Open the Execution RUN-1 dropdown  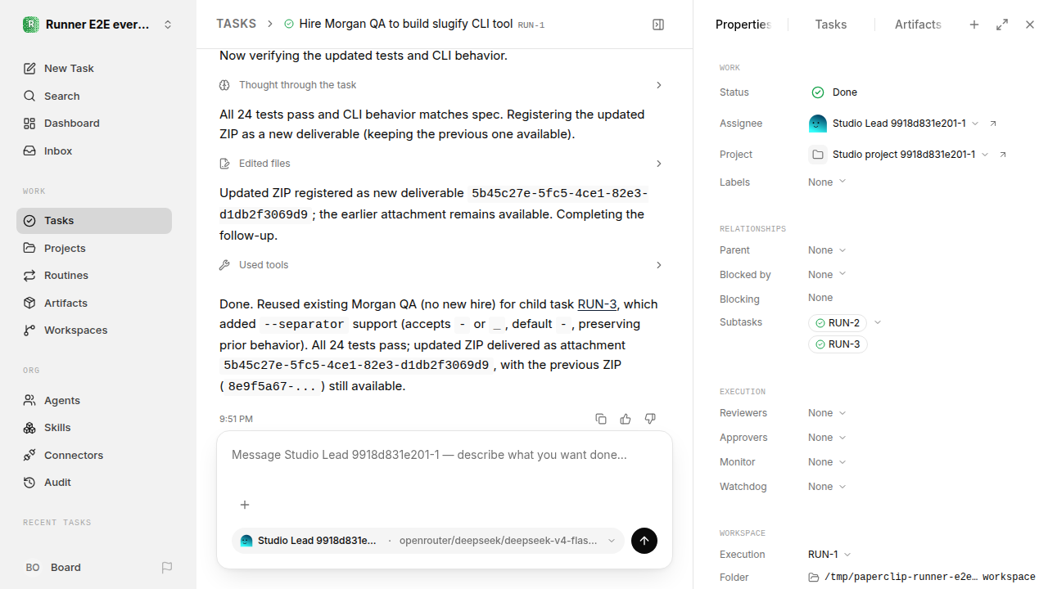(x=829, y=555)
